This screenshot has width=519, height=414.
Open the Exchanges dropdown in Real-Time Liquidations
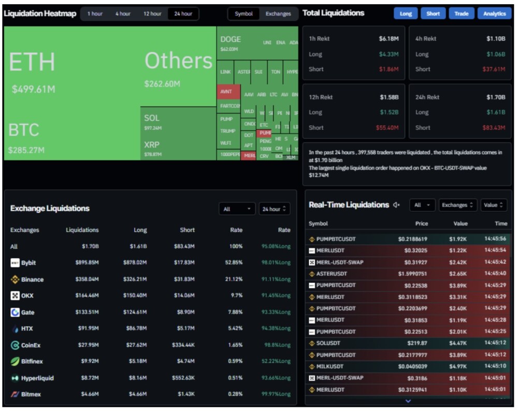coord(458,205)
